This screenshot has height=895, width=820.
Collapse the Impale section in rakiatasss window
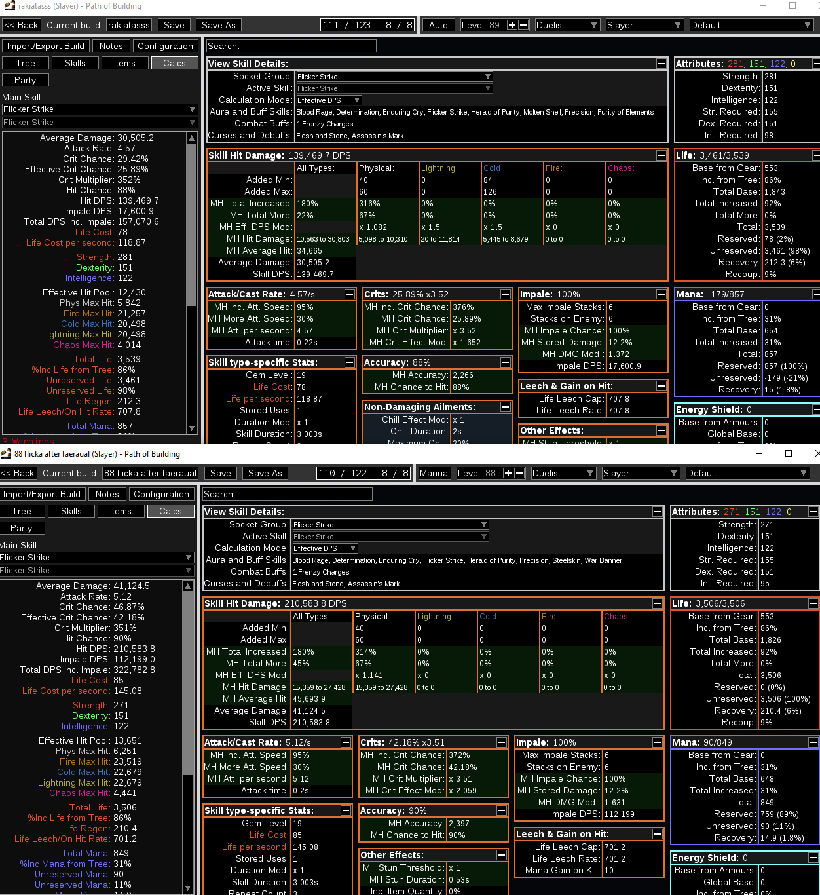(661, 294)
